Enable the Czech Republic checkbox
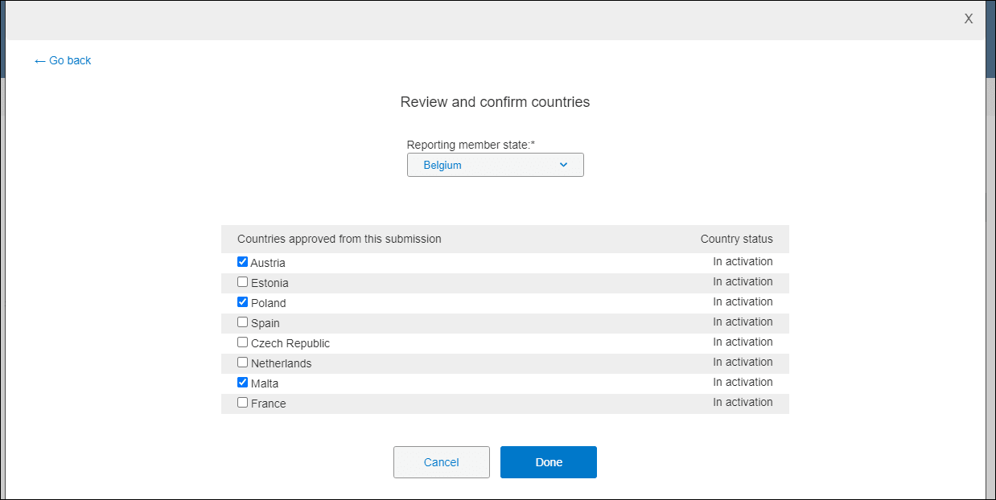This screenshot has width=996, height=500. point(242,342)
